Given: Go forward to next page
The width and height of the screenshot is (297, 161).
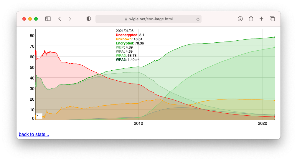Looking at the screenshot, I should pyautogui.click(x=70, y=19).
